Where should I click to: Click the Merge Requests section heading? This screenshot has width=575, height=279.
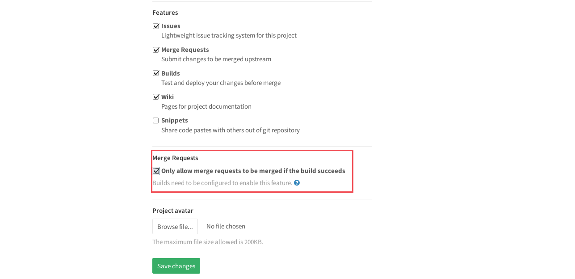[x=175, y=158]
